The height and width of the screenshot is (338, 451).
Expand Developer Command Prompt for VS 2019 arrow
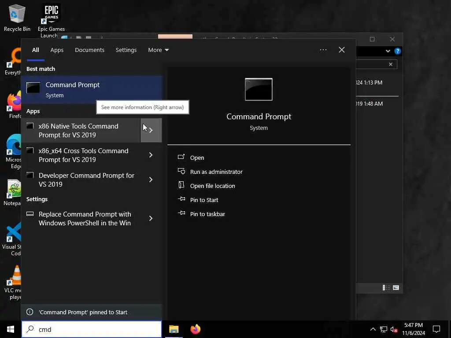151,180
